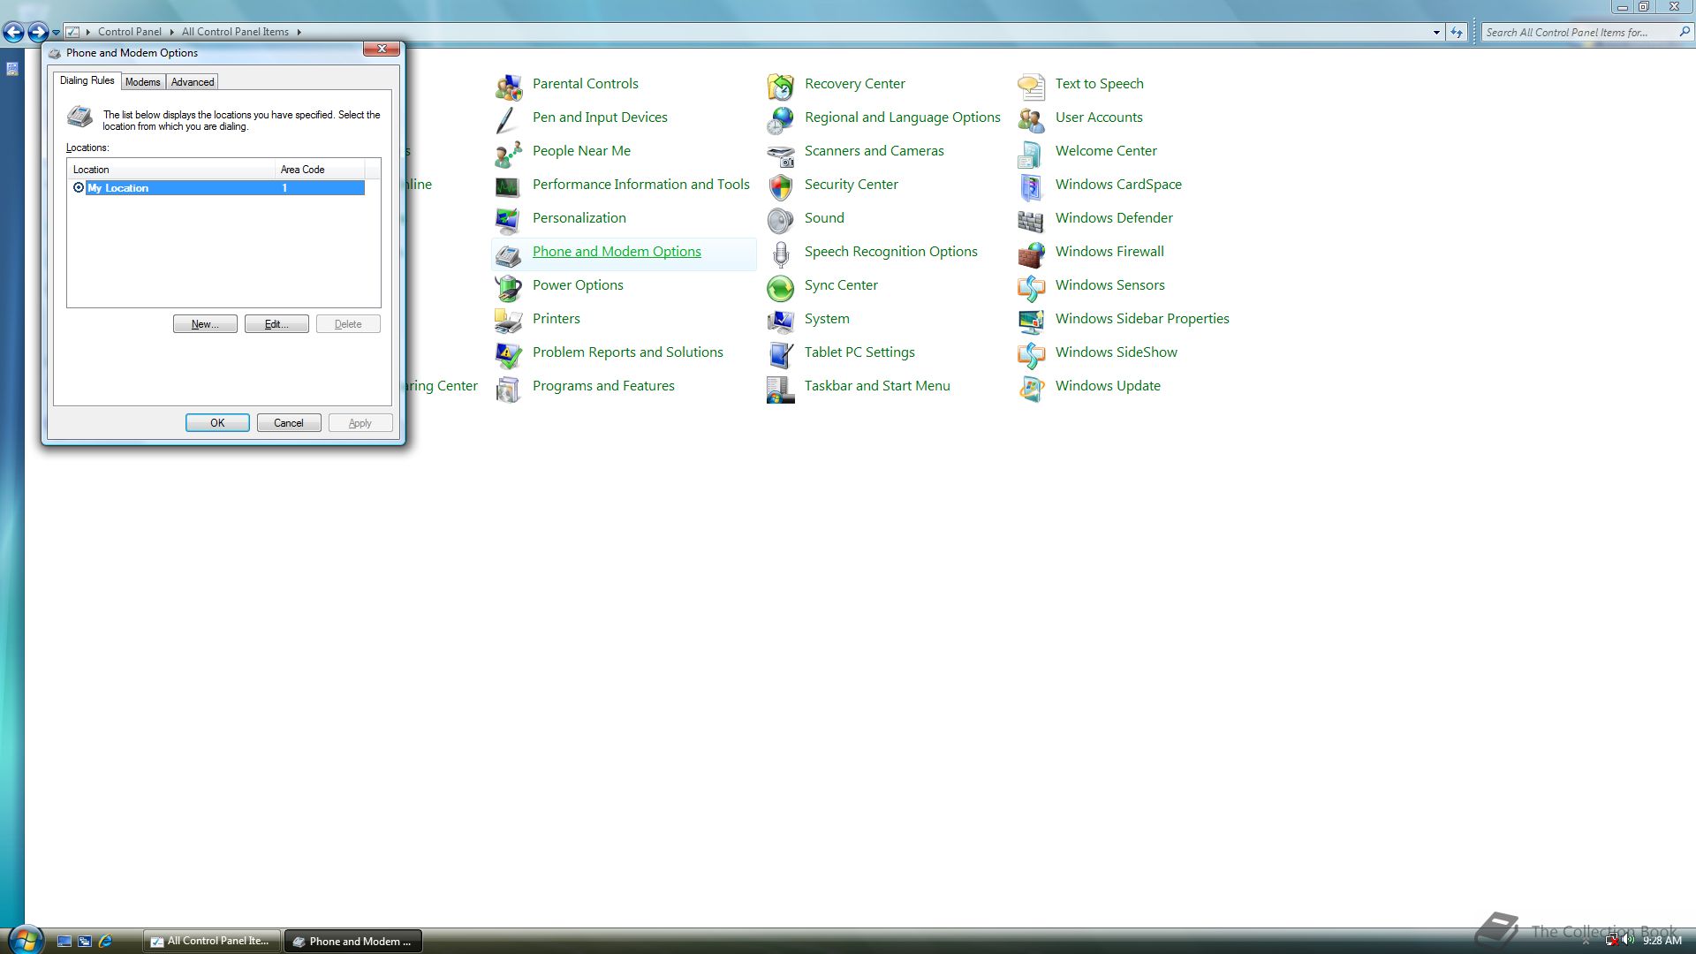Open the Parental Controls icon
The image size is (1696, 954).
pos(508,86)
